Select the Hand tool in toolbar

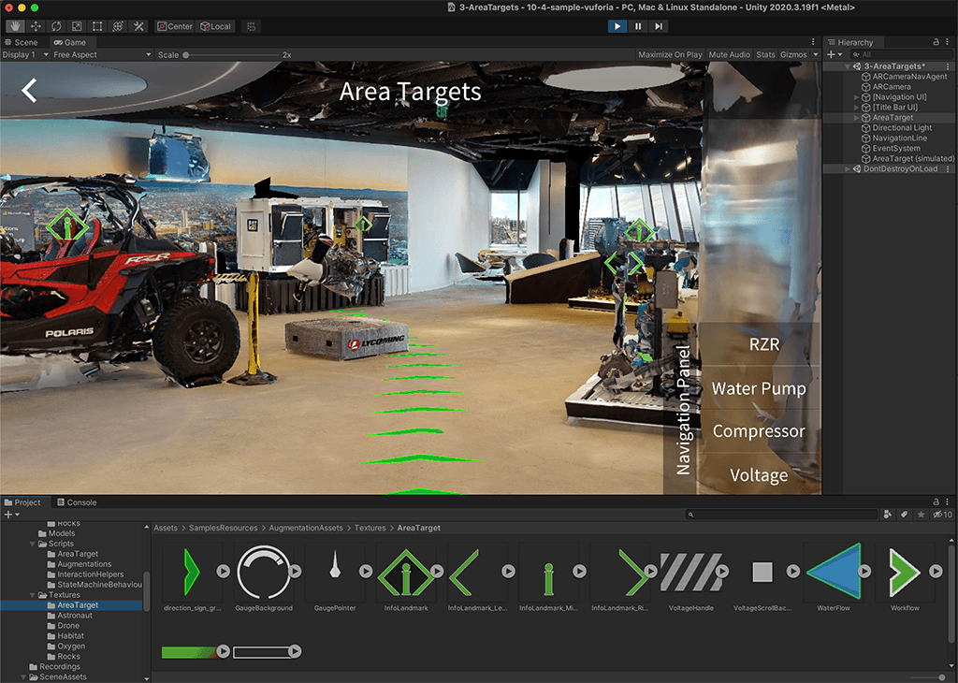[16, 26]
